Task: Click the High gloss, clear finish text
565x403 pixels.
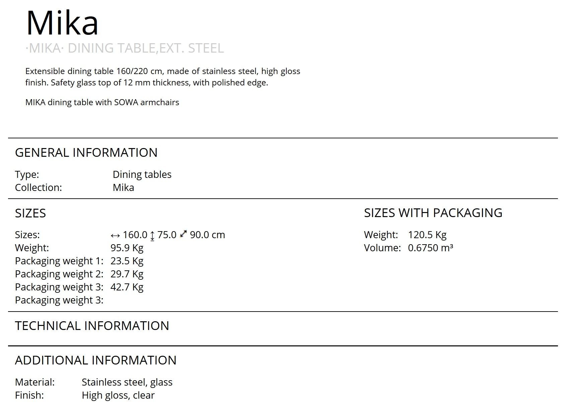Action: pos(118,395)
